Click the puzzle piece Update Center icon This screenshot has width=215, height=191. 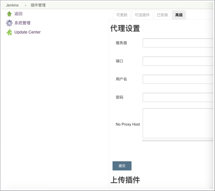pyautogui.click(x=9, y=32)
